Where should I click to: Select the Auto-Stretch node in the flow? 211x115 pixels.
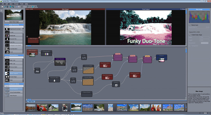(x=60, y=62)
